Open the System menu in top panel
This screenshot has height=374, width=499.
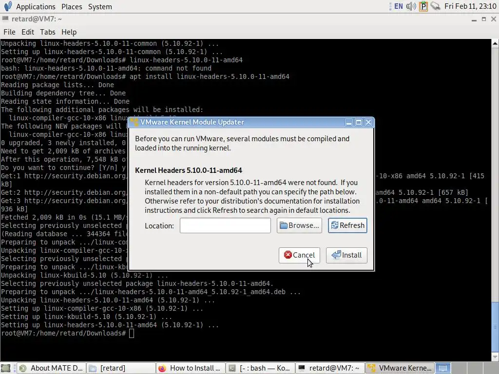pos(100,7)
